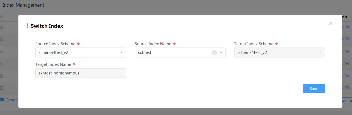Clear the Source Index Name selection
The height and width of the screenshot is (115, 352).
coord(214,53)
